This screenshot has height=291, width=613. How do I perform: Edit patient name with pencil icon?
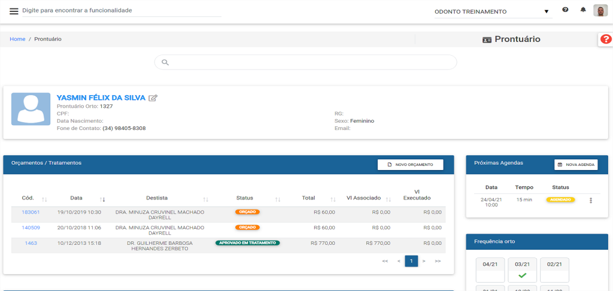point(153,98)
